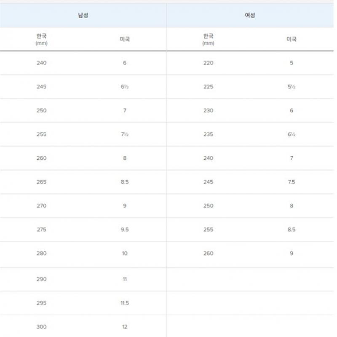Click the 290 mm size cell
The height and width of the screenshot is (337, 337).
[42, 279]
